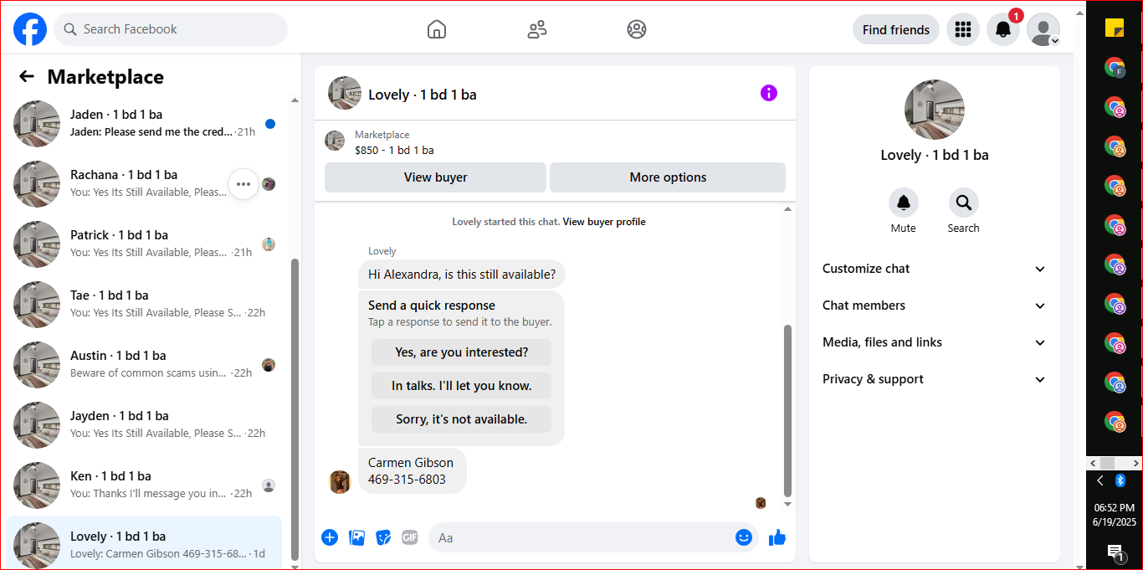The width and height of the screenshot is (1143, 570).
Task: Open Jayden's 1 bd 1 ba conversation
Action: click(144, 425)
